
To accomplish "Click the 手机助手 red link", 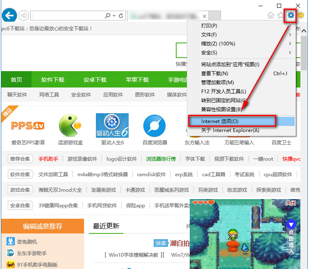I will click(x=48, y=159).
